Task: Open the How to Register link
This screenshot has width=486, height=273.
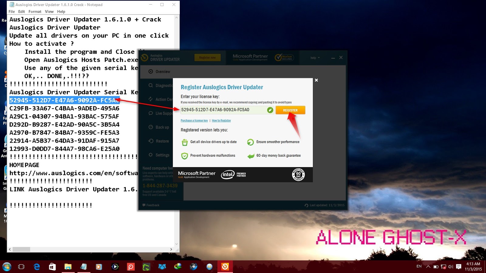Action: (x=221, y=121)
